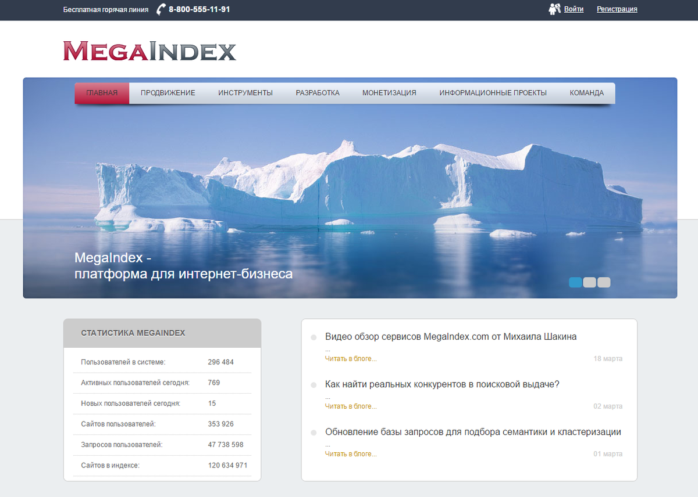Select the first blue slider indicator

pyautogui.click(x=575, y=283)
